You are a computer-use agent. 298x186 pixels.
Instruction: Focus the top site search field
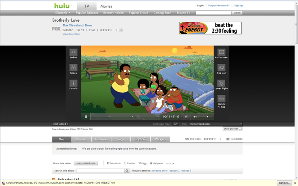coord(214,13)
